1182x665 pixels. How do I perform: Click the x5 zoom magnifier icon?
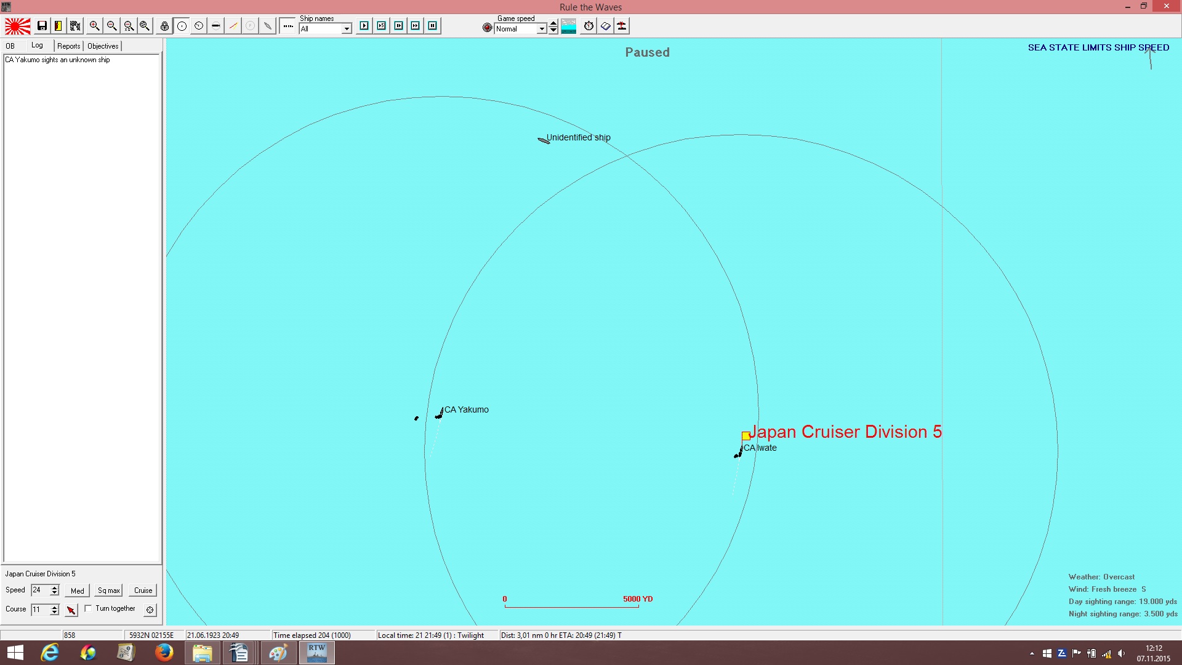point(129,26)
